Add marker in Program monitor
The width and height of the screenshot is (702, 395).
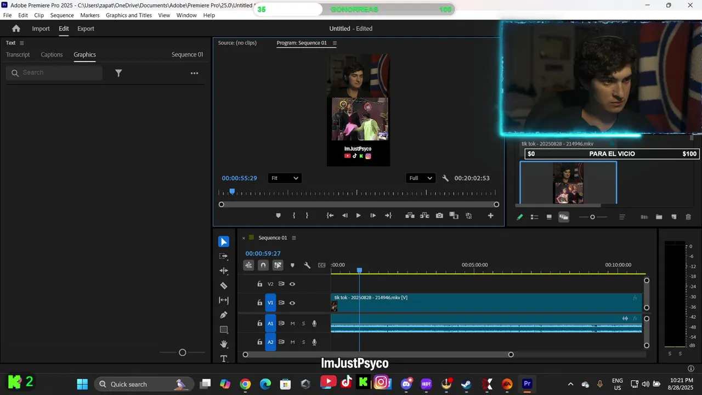[278, 216]
